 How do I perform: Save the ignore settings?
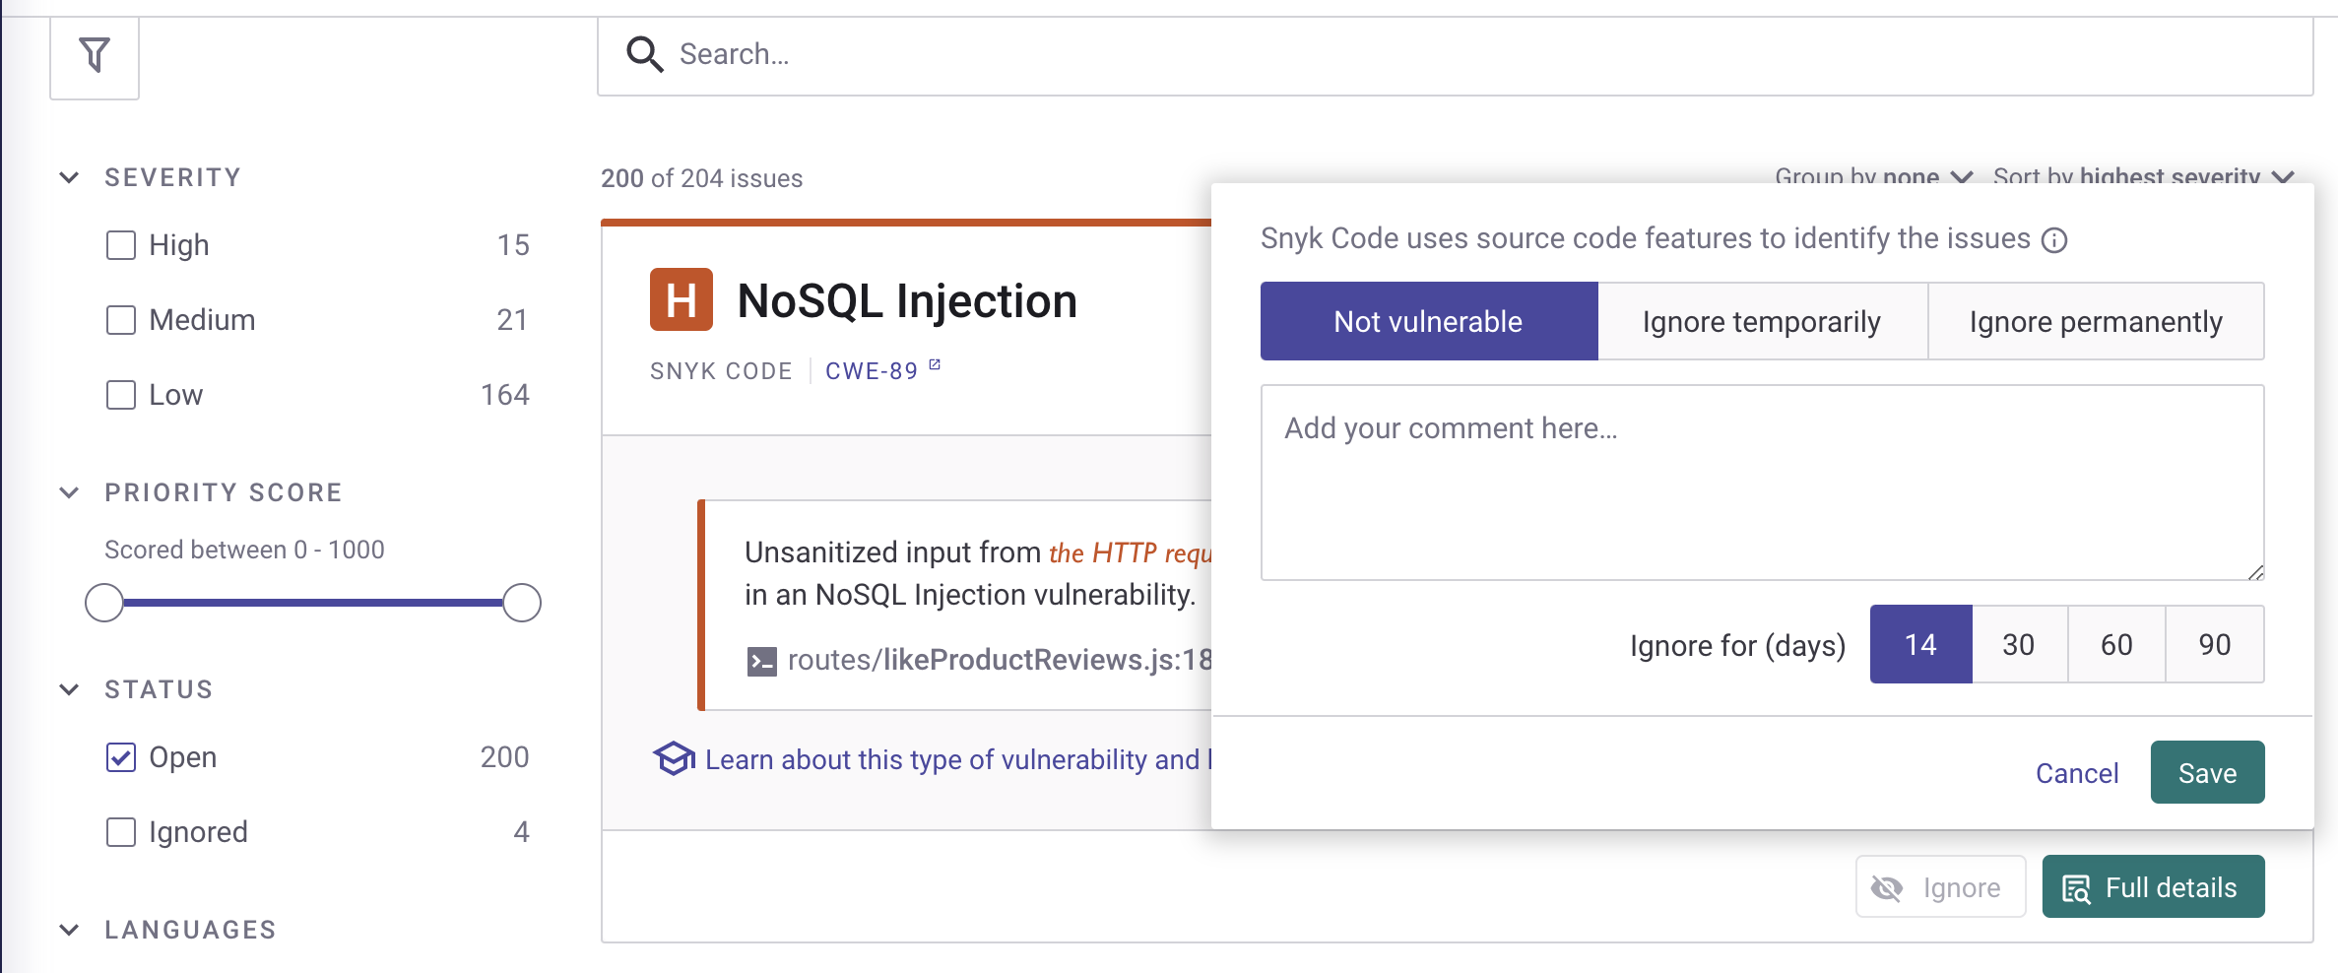click(2207, 773)
